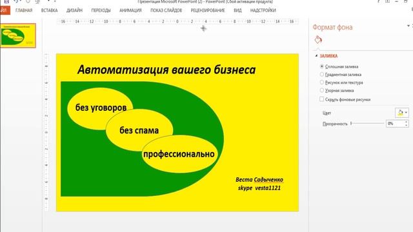
Task: Choose Рисунок или текстура fill
Action: pos(321,82)
